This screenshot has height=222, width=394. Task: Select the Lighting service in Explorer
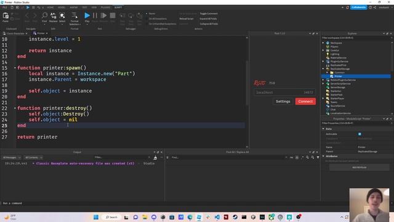335,54
